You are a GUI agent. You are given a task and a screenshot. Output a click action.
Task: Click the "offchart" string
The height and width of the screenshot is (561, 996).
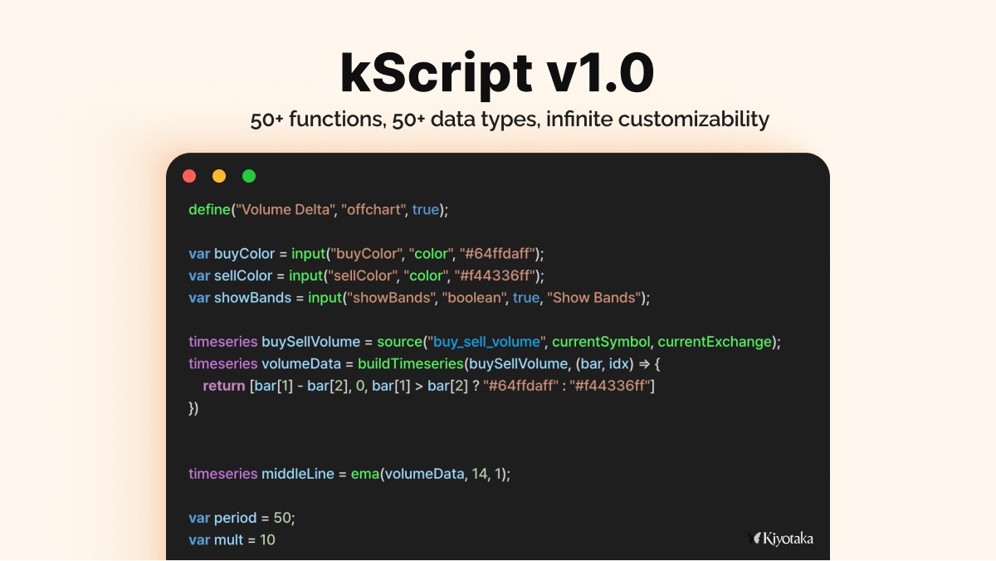coord(373,210)
